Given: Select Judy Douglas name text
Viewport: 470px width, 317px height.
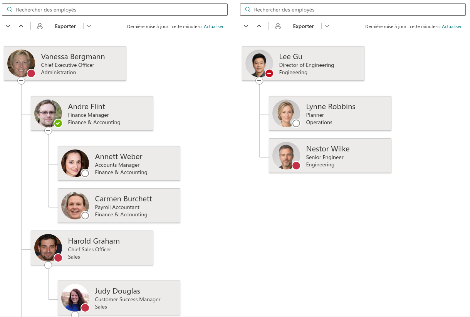Looking at the screenshot, I should (117, 291).
